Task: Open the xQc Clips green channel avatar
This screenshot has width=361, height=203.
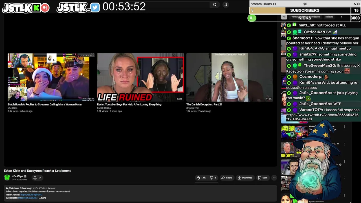Action: tap(7, 177)
